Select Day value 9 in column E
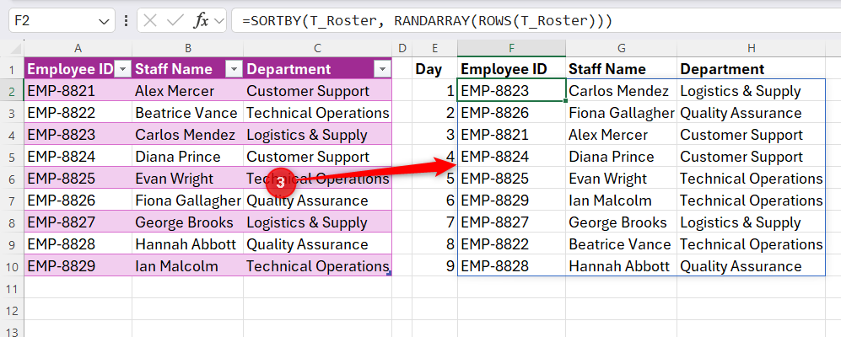This screenshot has width=841, height=337. coord(435,266)
